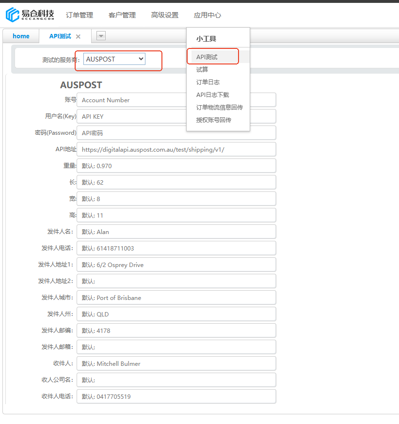Screen dimensions: 399x424
Task: Click the 易仓科技 ECCANG logo
Action: (x=30, y=15)
